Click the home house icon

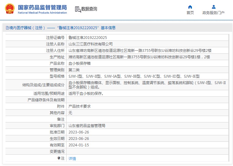[190, 7]
